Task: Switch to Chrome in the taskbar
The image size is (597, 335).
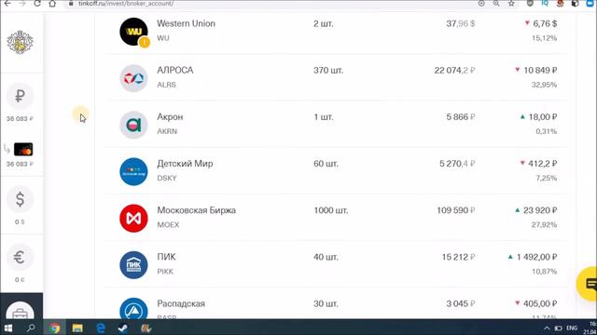Action: pyautogui.click(x=54, y=328)
